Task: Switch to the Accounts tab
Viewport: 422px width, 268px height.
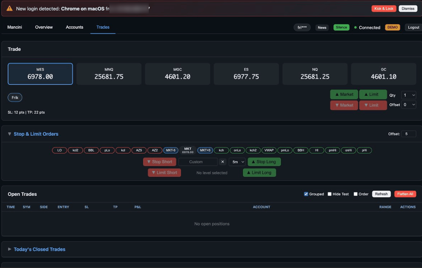Action: 74,27
